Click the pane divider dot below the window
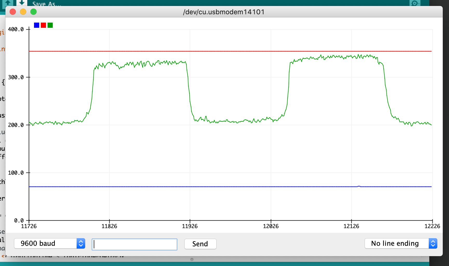The height and width of the screenshot is (266, 449). coord(192,260)
